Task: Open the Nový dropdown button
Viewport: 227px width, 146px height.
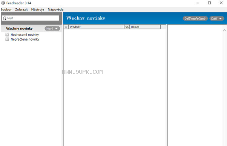Action: pos(52,29)
